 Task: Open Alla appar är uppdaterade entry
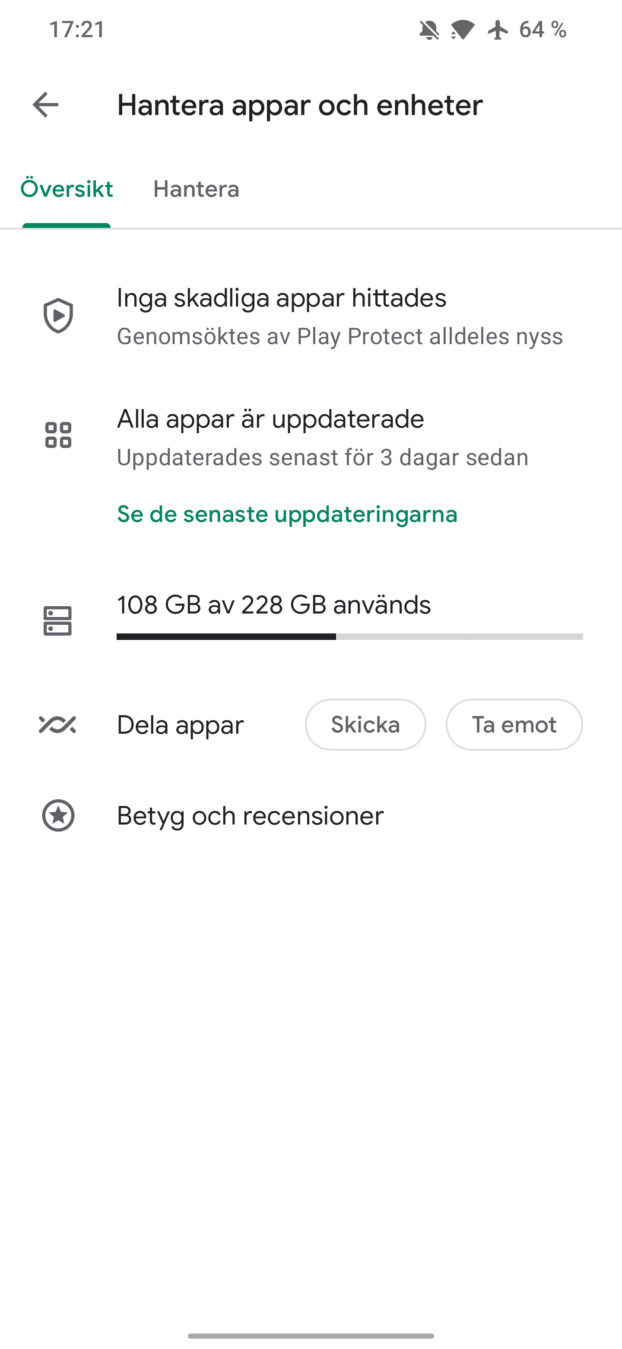click(x=270, y=419)
